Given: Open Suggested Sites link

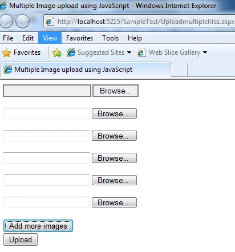Looking at the screenshot, I should click(x=101, y=52).
